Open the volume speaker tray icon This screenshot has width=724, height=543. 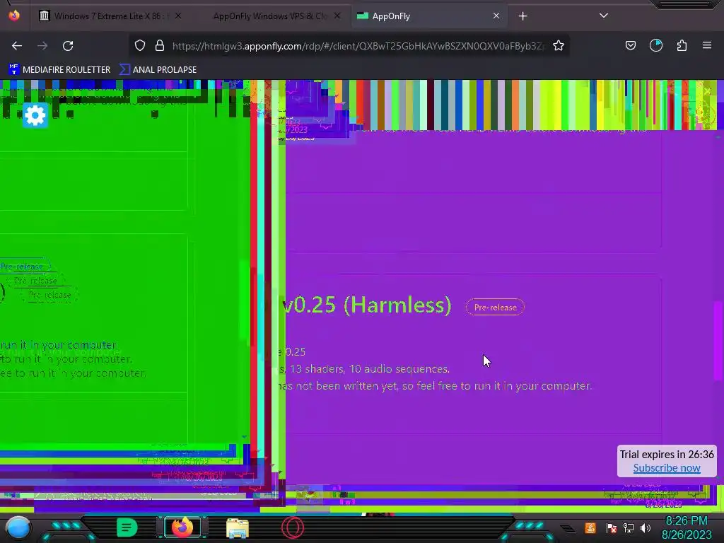(646, 527)
